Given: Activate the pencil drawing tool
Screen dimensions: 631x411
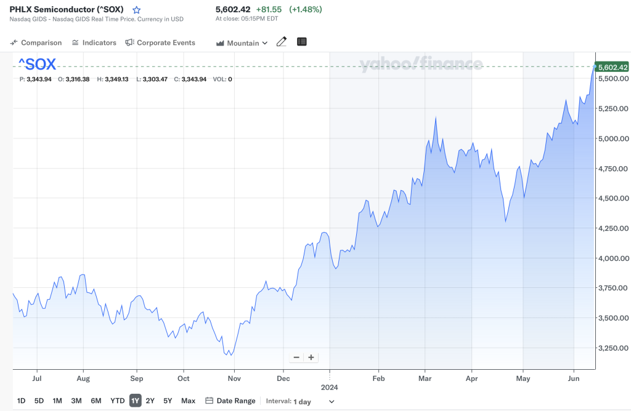Looking at the screenshot, I should click(282, 41).
